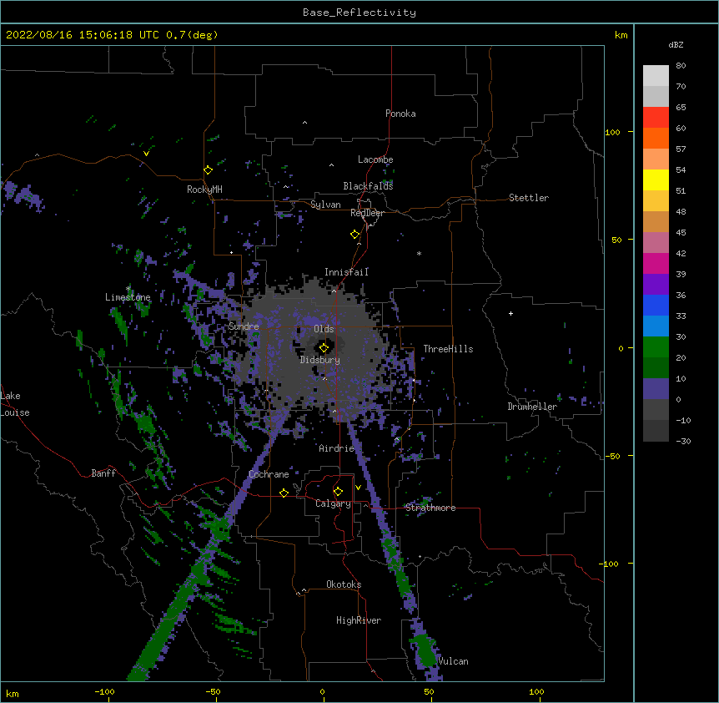719x703 pixels.
Task: Click the white asterisk marker east of Innisfail
Action: pyautogui.click(x=419, y=253)
